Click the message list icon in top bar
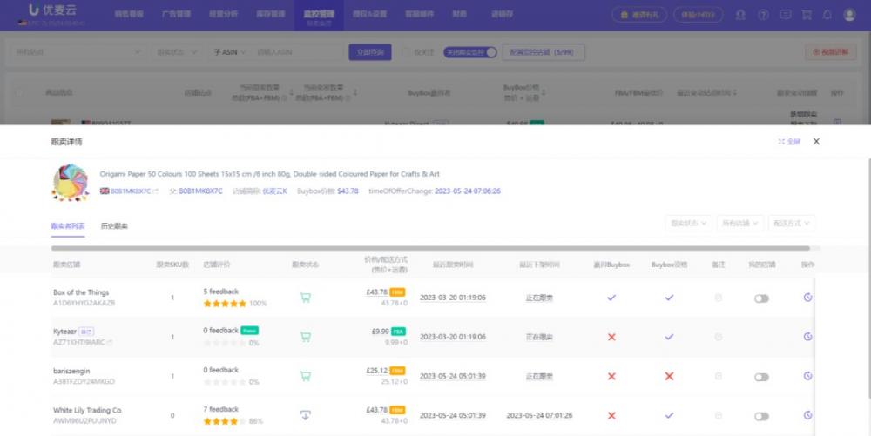The width and height of the screenshot is (871, 436). pyautogui.click(x=786, y=15)
